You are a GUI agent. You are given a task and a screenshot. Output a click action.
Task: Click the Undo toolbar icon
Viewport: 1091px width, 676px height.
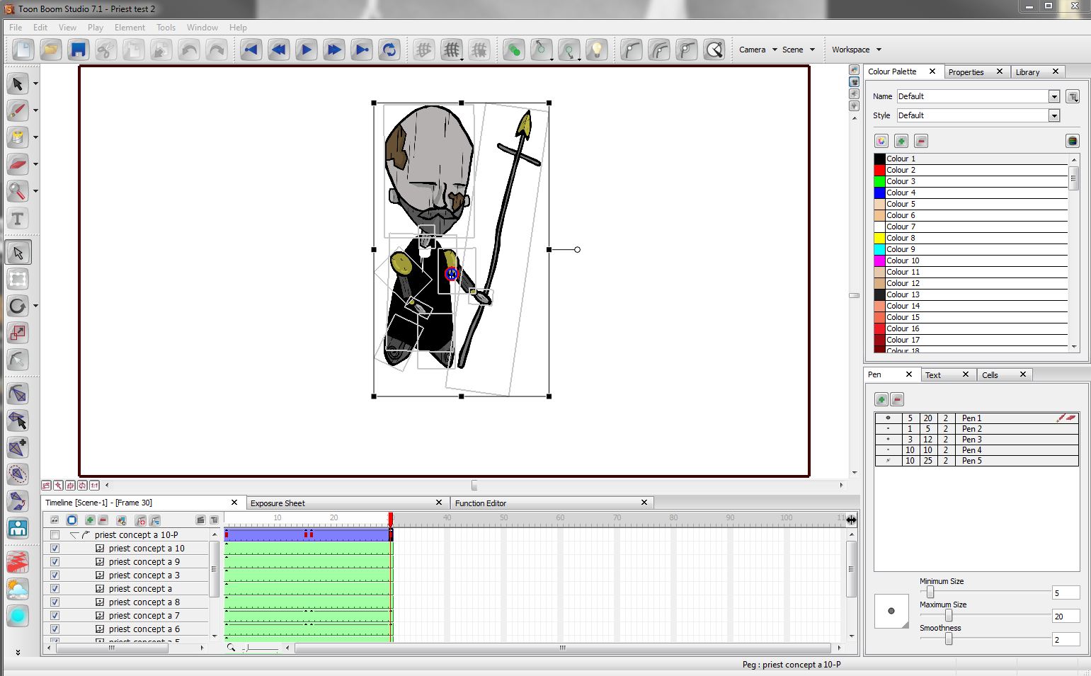[188, 50]
